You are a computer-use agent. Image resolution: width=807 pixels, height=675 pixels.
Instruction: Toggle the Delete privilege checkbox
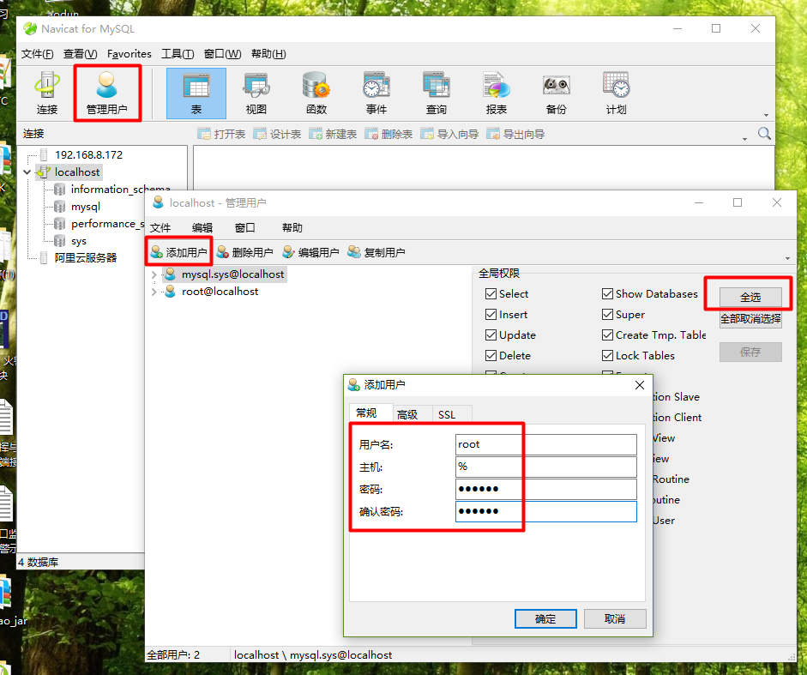pos(491,356)
